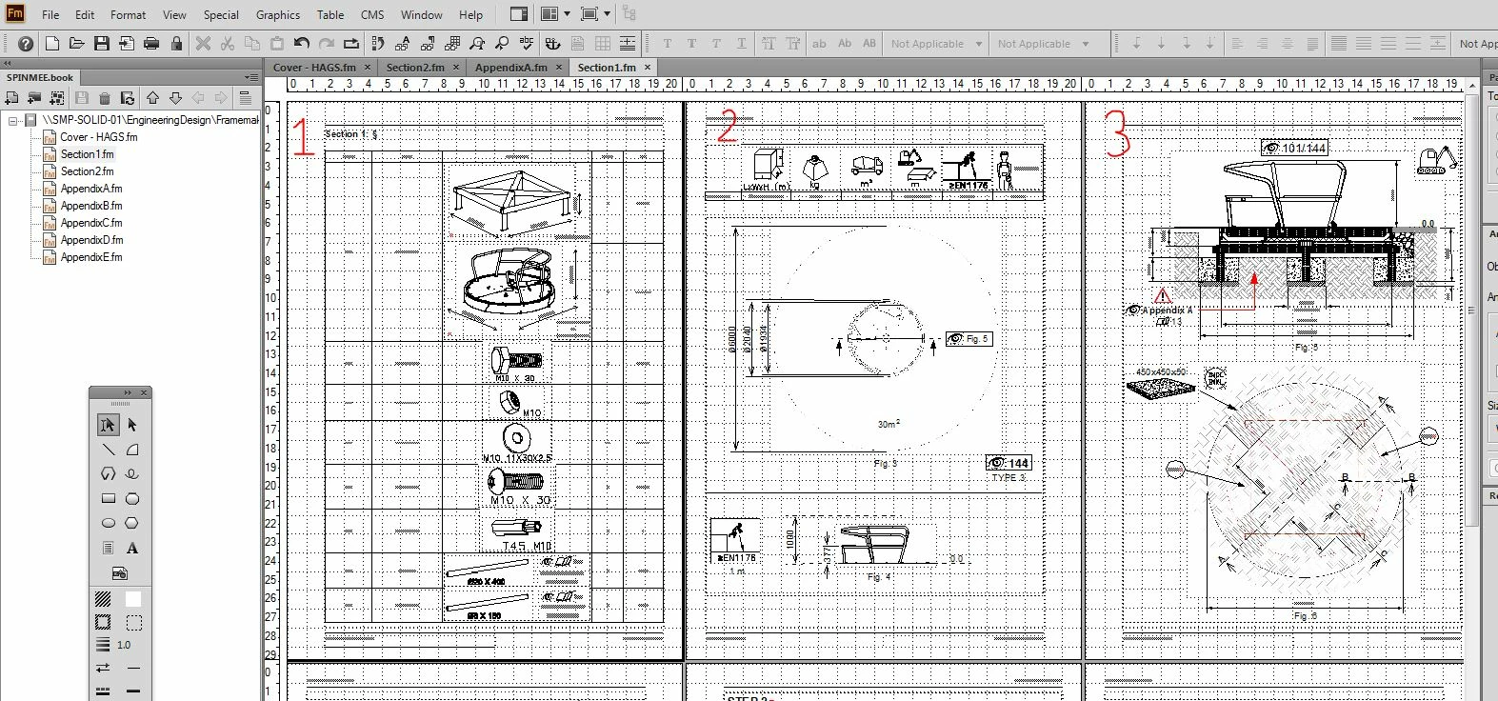
Task: Insert an anchored frame via anchor icon
Action: click(x=552, y=43)
